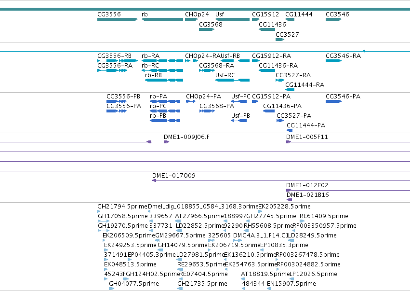
Task: Select protein rb-PB
Action: pyautogui.click(x=165, y=121)
